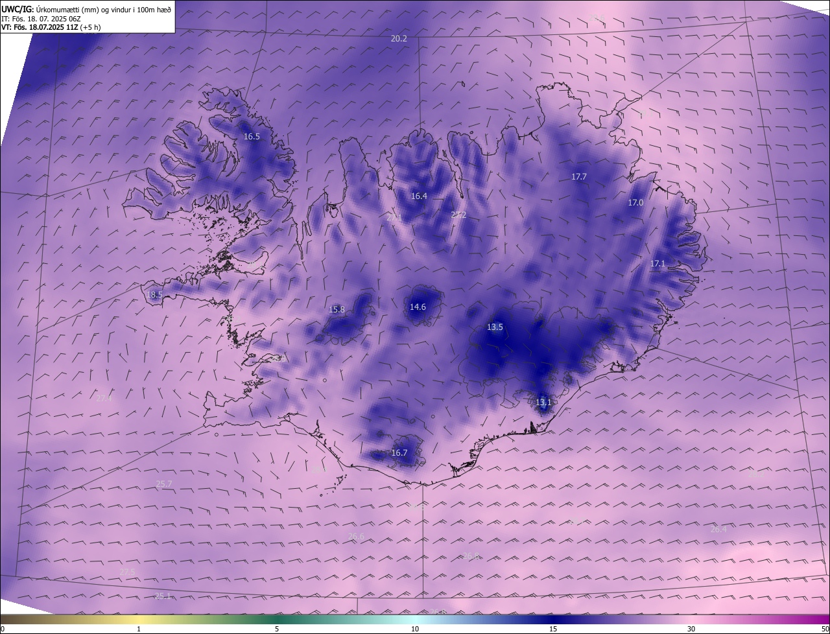Click the 27.5 value label
830x634 pixels.
[127, 572]
